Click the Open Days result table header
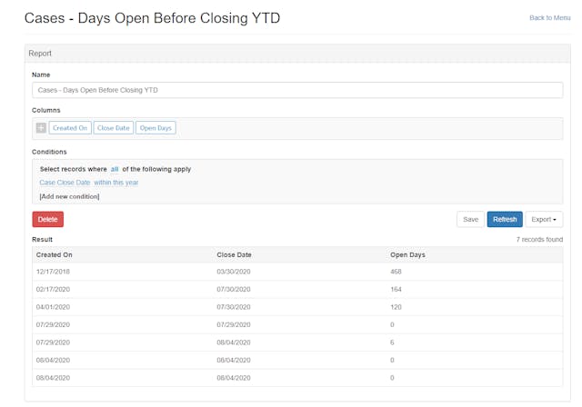582x407 pixels. point(407,254)
